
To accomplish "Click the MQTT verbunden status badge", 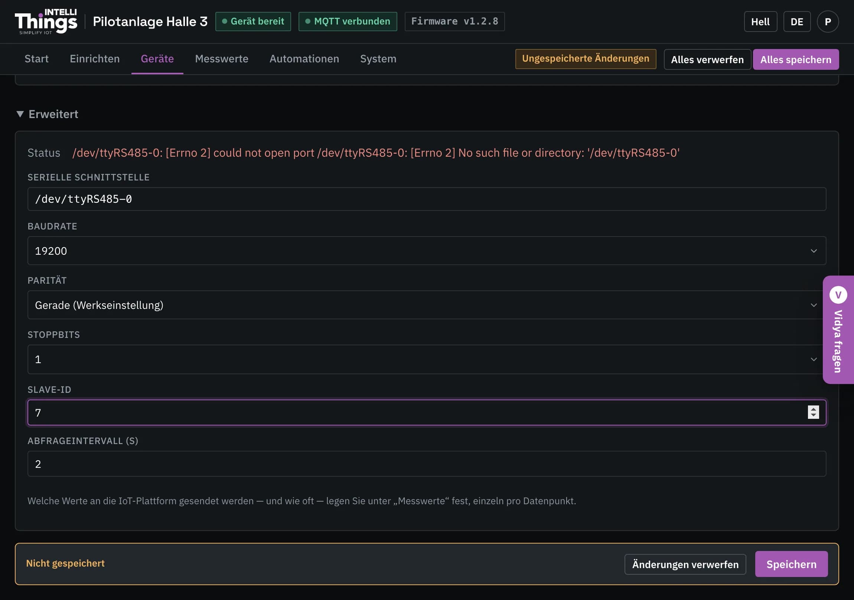I will tap(348, 22).
